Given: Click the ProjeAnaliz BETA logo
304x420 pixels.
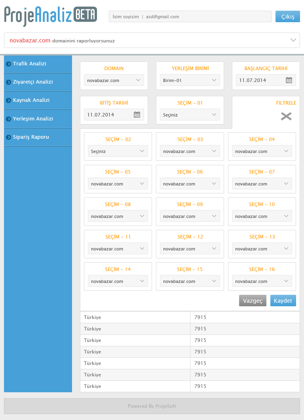Looking at the screenshot, I should [51, 16].
